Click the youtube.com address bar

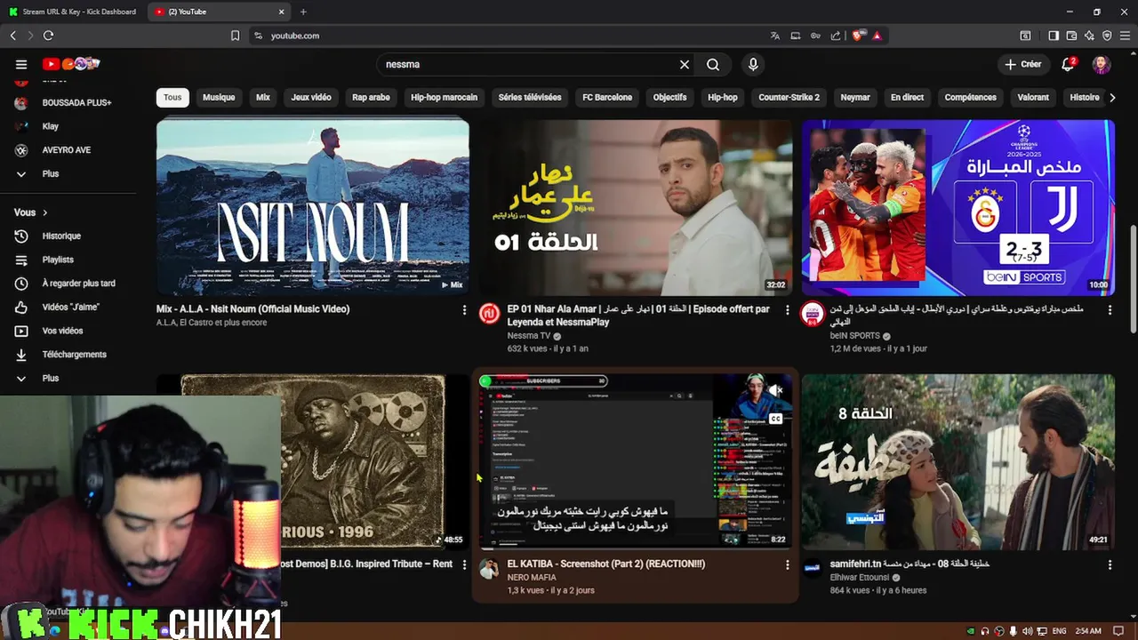507,36
